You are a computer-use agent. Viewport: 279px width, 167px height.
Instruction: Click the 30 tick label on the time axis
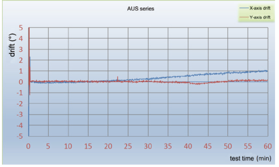(x=148, y=146)
